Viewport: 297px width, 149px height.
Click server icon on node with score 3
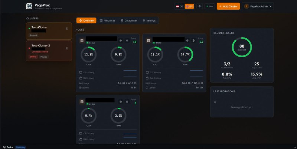click(82, 102)
